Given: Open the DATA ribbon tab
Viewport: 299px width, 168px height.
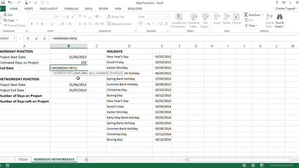Looking at the screenshot, I should (88, 9).
